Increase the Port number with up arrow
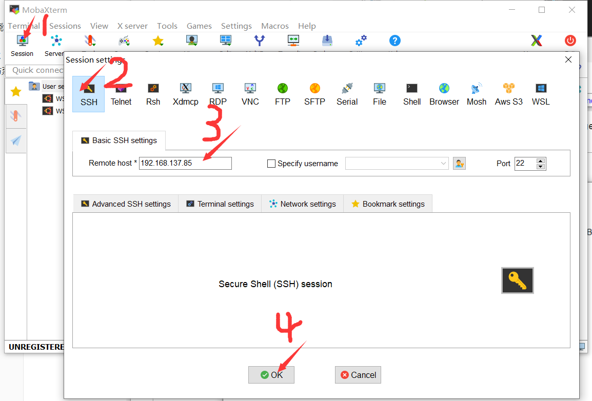Viewport: 592px width, 401px height. coord(541,161)
